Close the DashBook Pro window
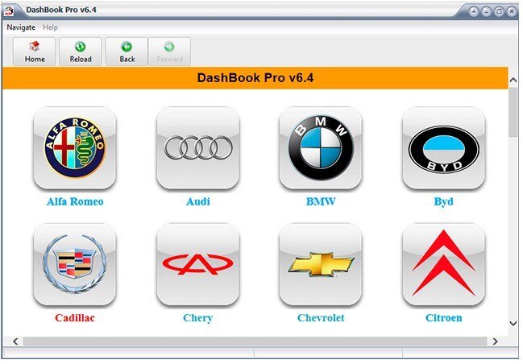Image resolution: width=523 pixels, height=364 pixels. coord(512,11)
